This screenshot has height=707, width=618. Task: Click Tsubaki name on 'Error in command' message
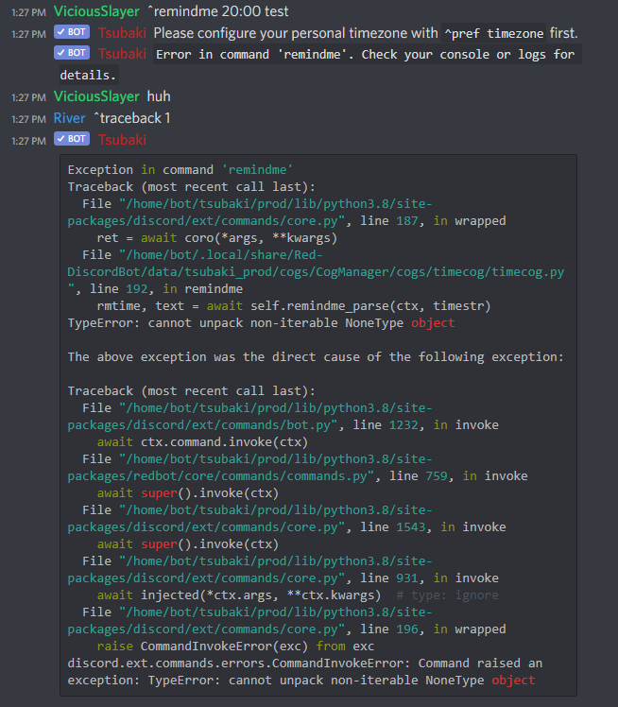pos(122,54)
